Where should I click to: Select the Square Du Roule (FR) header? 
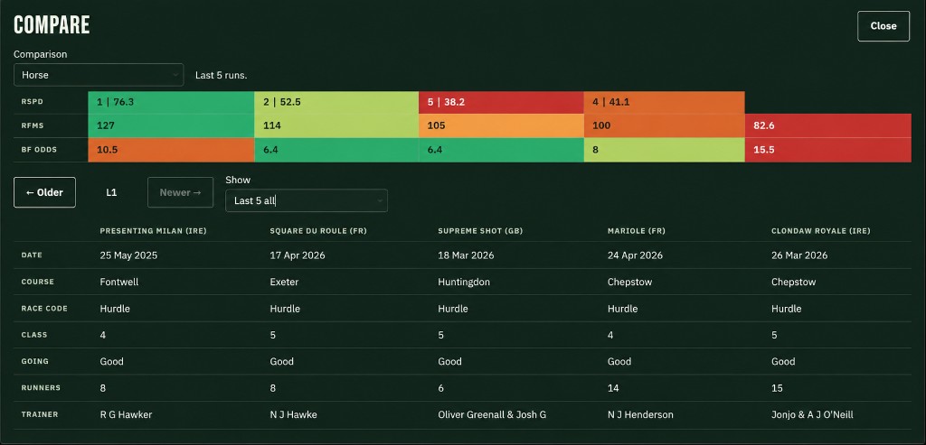coord(318,231)
